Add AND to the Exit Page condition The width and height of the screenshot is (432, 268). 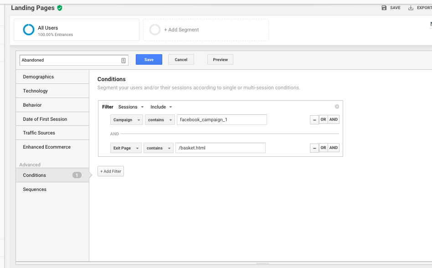pyautogui.click(x=334, y=148)
